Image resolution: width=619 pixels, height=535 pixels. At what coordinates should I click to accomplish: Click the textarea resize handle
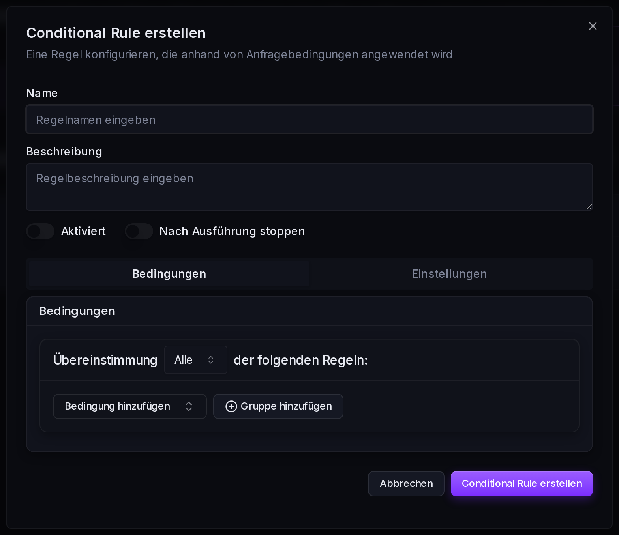(x=589, y=207)
